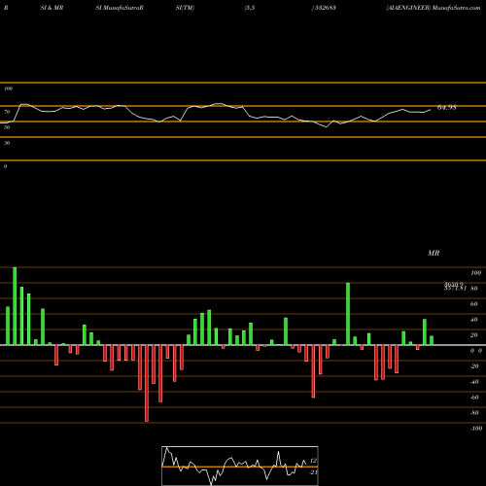Screen dimensions: 486x486
Task: Click the 'SI(TM)' header label
Action: pyautogui.click(x=185, y=8)
